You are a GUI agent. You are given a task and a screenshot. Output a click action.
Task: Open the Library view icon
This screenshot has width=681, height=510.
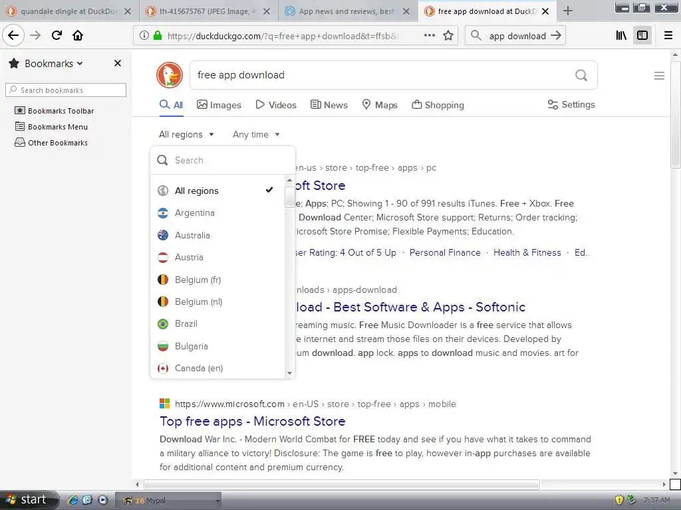(x=621, y=36)
